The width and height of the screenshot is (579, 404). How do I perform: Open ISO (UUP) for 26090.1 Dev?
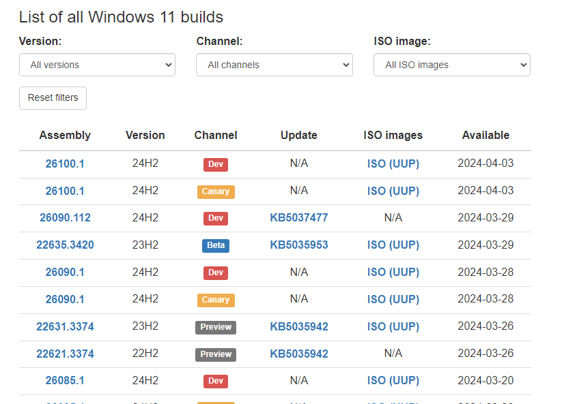[393, 272]
